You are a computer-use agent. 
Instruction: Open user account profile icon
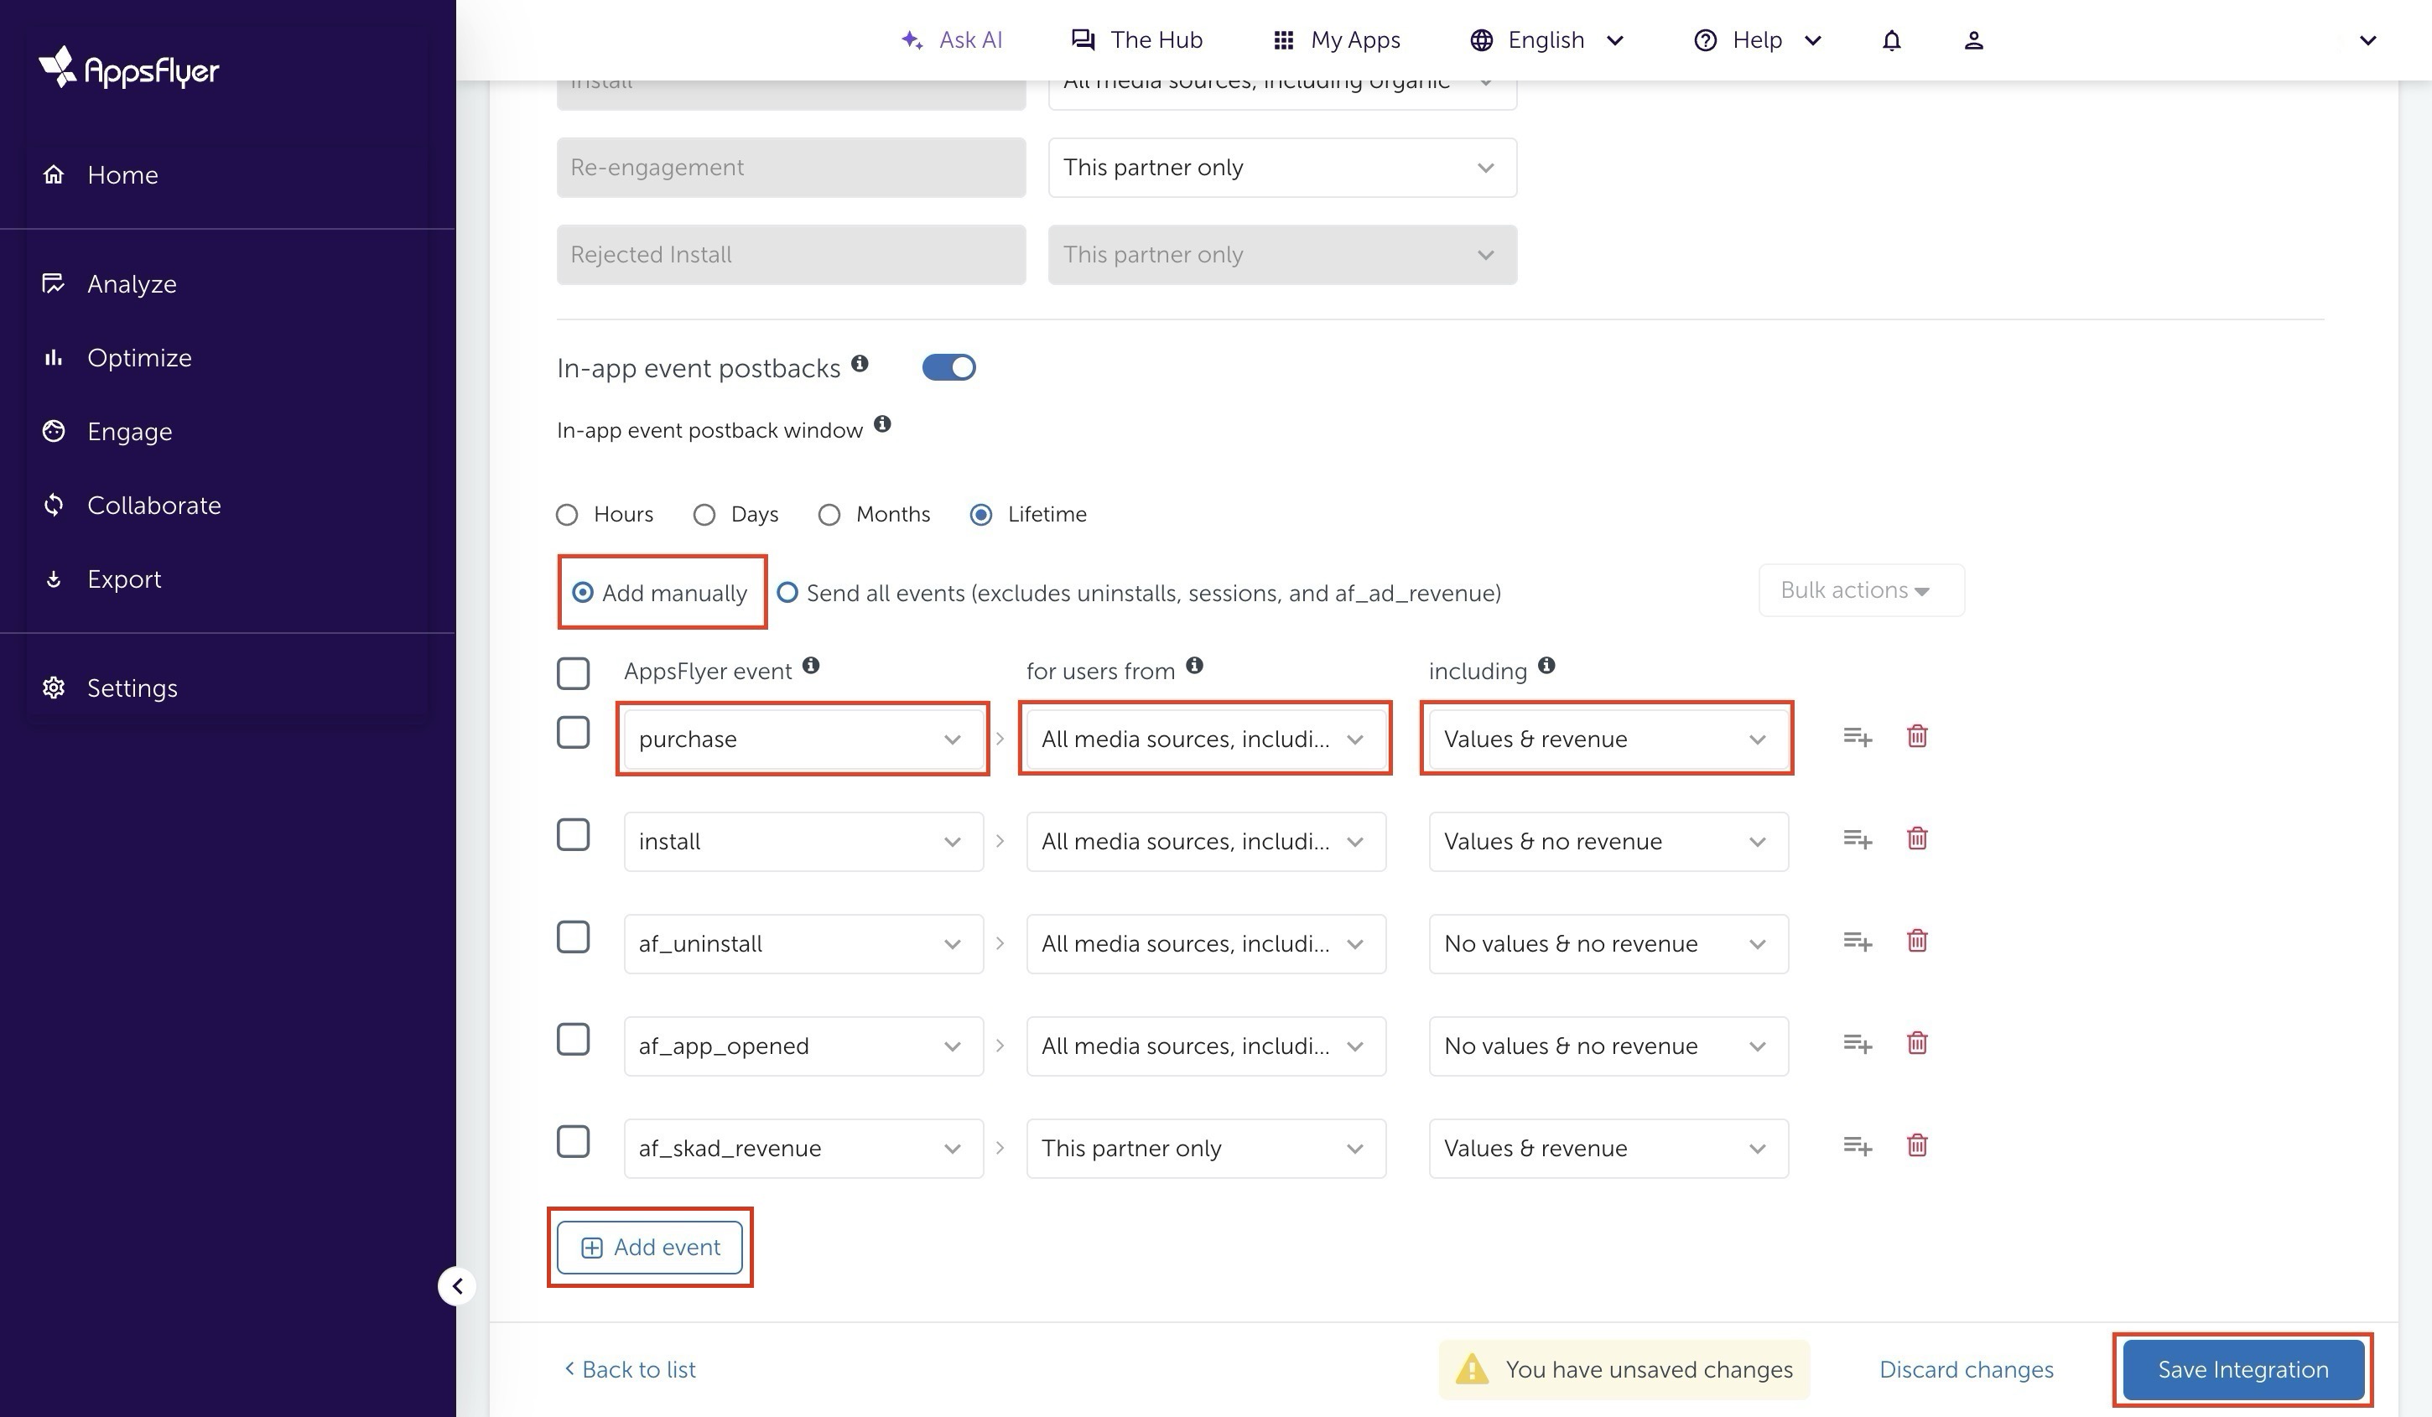click(1972, 40)
